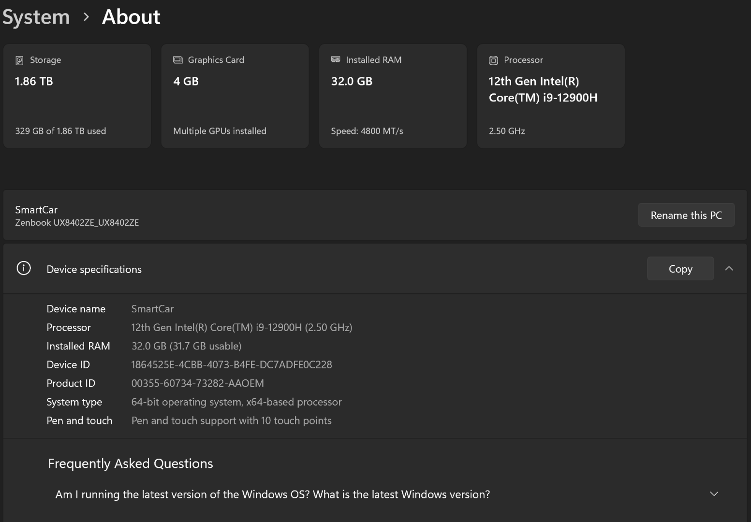Click the Installed RAM label in specifications
The image size is (751, 522).
[x=78, y=346]
